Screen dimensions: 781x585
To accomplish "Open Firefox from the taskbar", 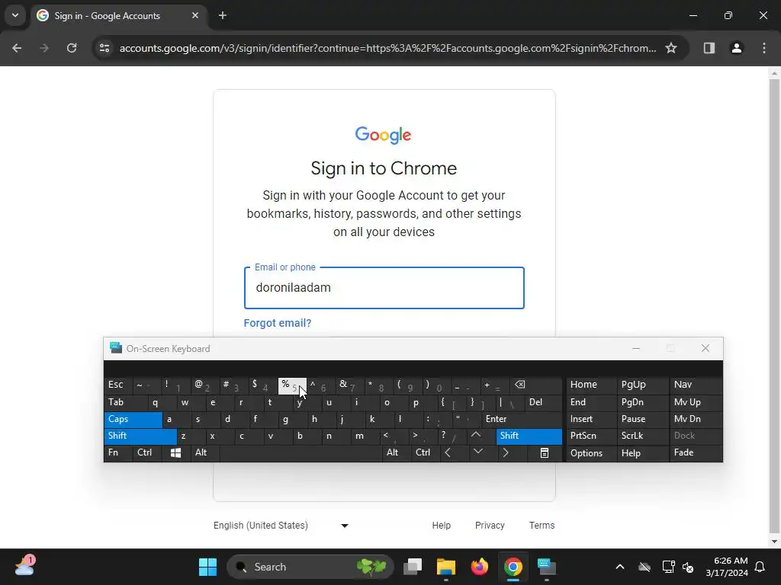I will point(480,567).
